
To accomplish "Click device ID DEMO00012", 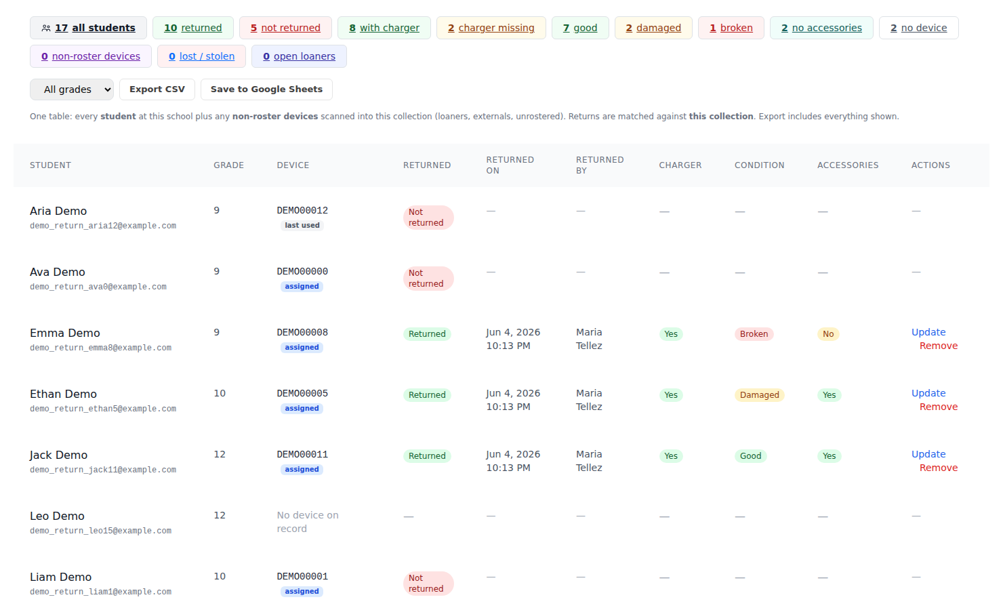I will [302, 211].
